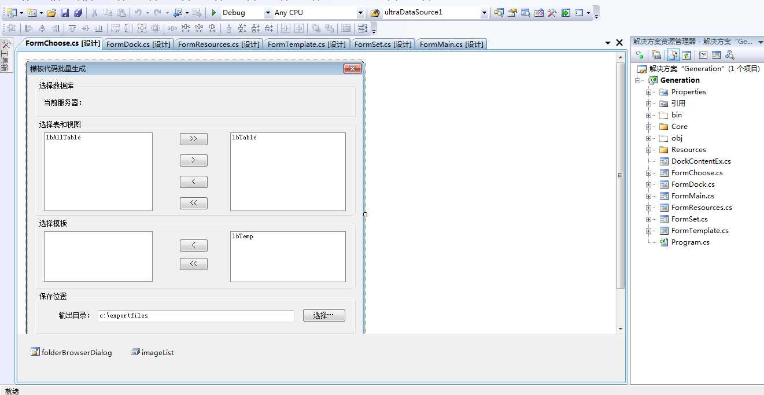Viewport: 764px width, 395px height.
Task: Expand the Resources folder node
Action: pyautogui.click(x=649, y=150)
